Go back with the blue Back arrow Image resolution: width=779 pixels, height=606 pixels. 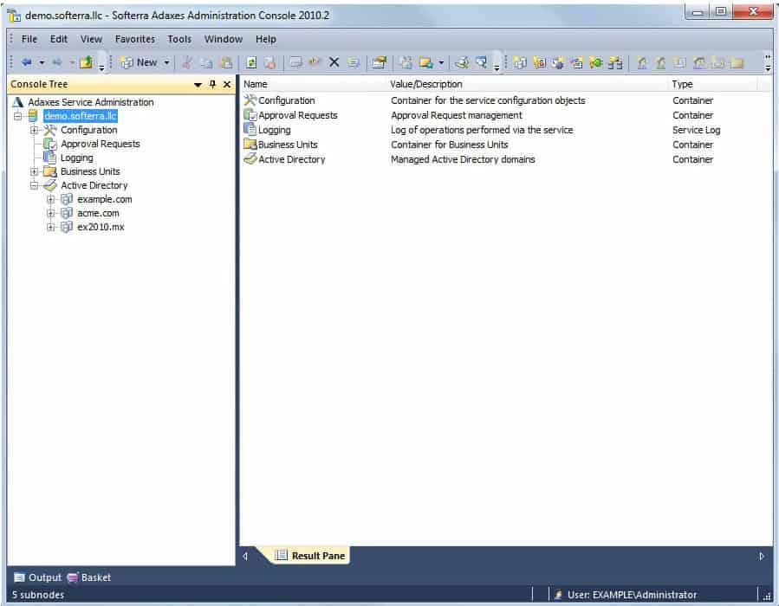(26, 62)
